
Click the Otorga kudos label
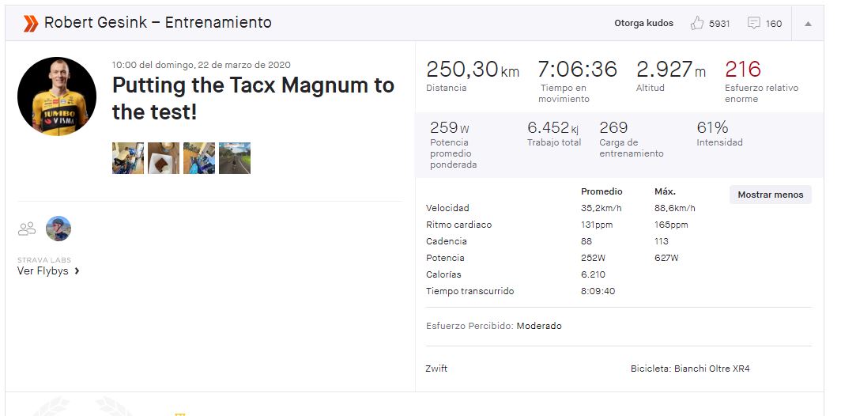click(x=643, y=23)
